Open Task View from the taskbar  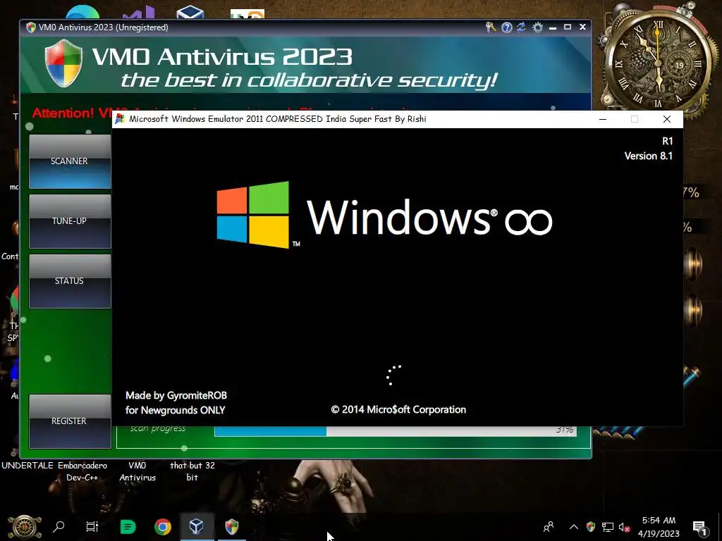92,526
